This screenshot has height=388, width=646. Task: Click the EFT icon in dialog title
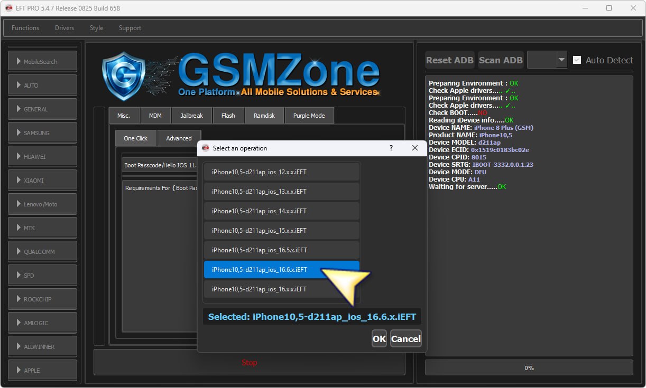pos(206,148)
